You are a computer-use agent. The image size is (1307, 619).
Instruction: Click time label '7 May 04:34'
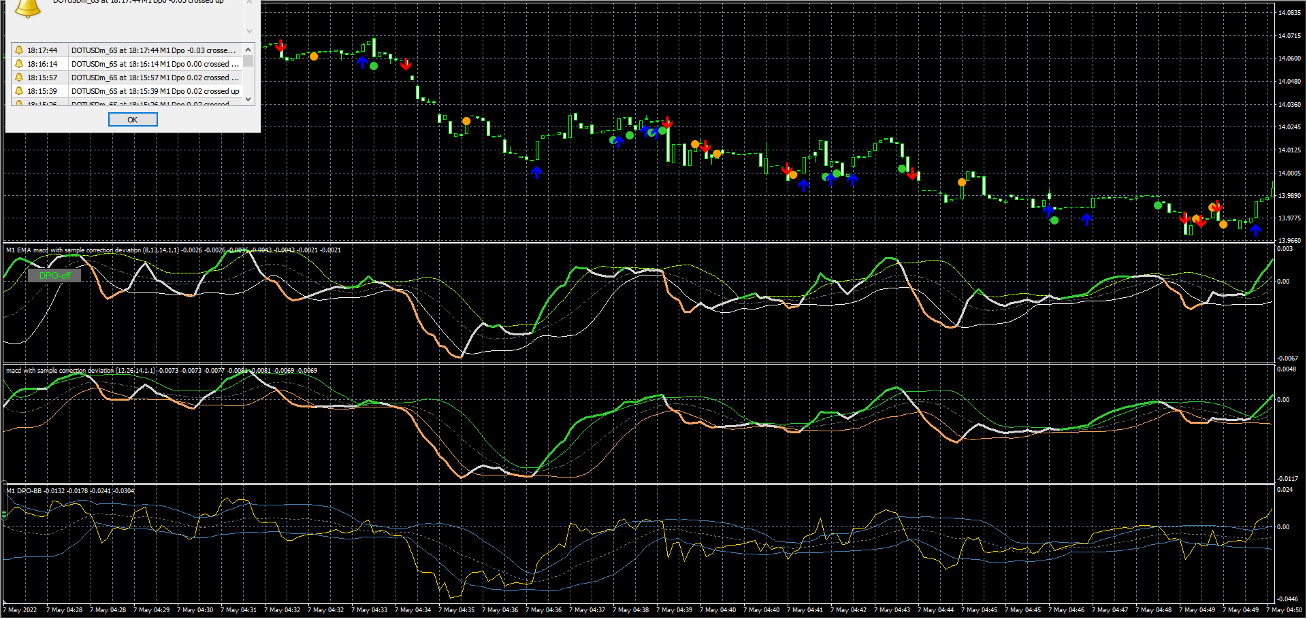coord(415,610)
